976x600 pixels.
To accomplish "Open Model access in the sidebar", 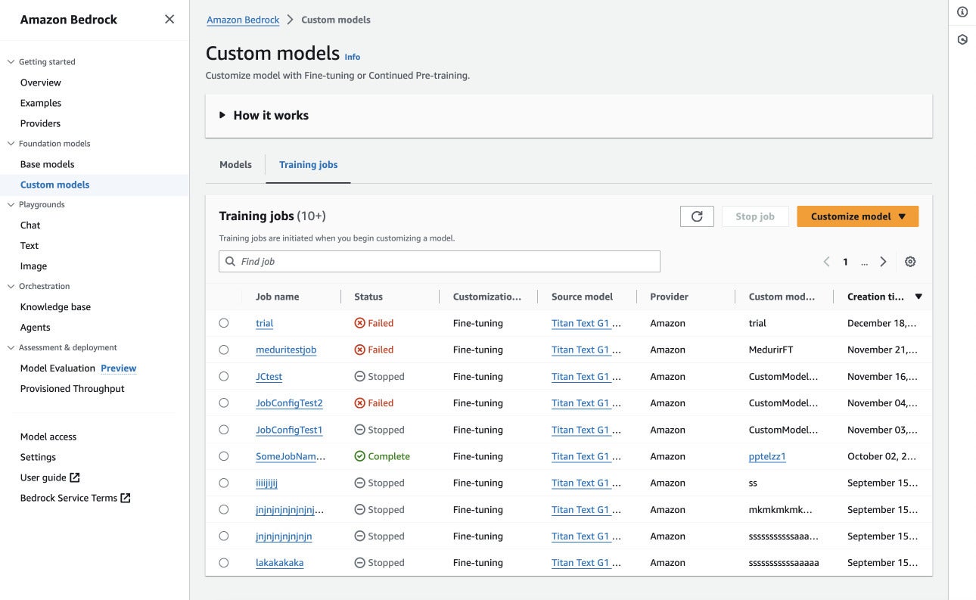I will (x=48, y=437).
